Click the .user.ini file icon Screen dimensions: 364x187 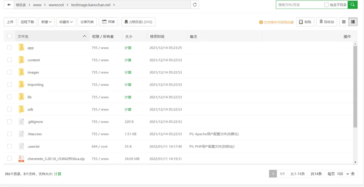point(21,146)
